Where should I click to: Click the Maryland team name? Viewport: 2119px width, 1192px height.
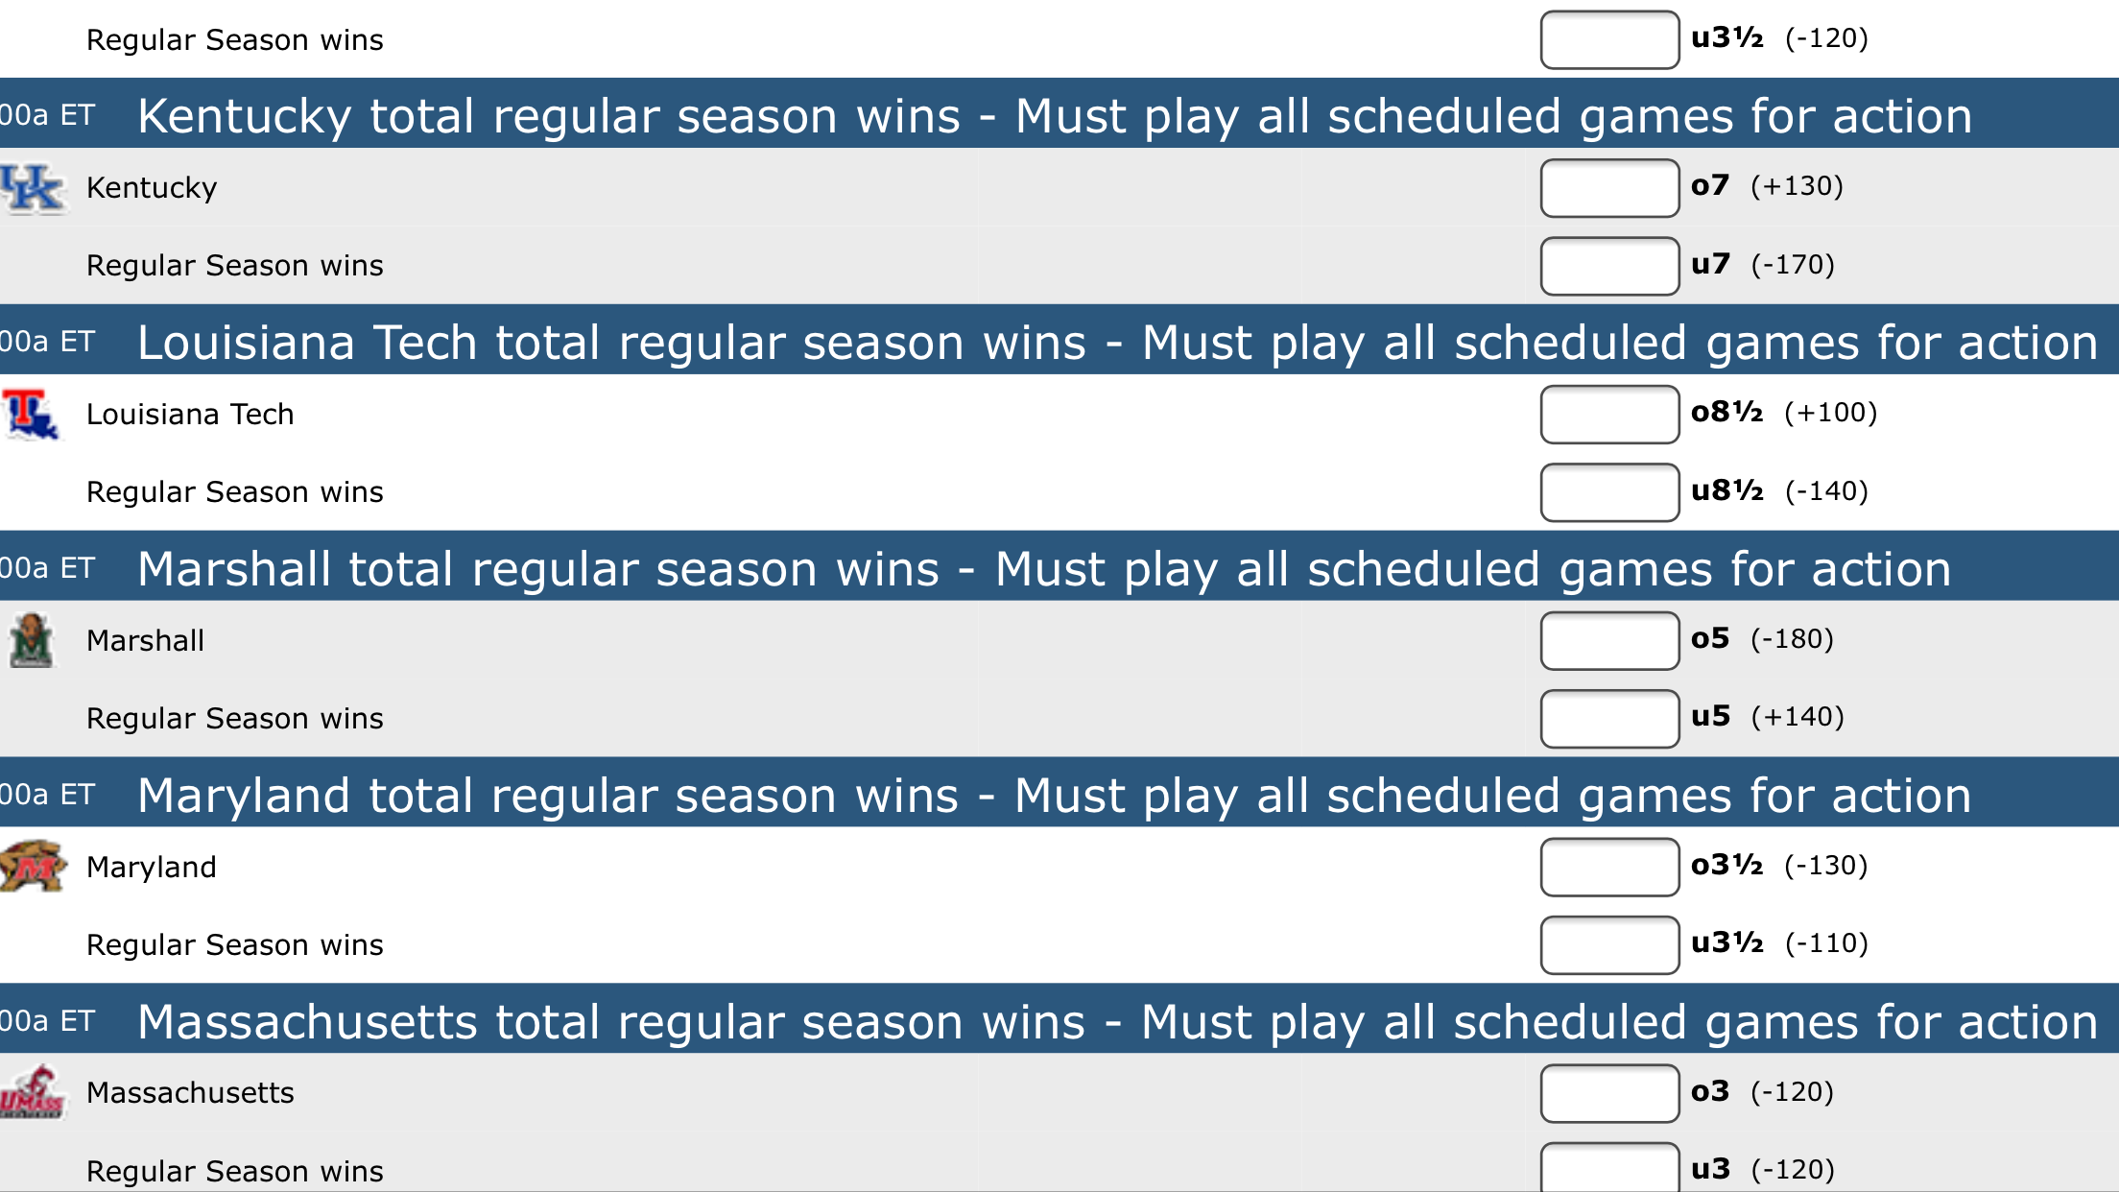[152, 868]
